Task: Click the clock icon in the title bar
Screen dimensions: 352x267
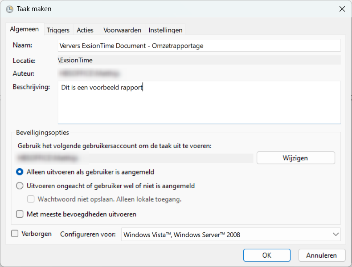Action: pyautogui.click(x=9, y=9)
